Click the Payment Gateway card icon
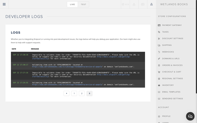197x123 pixels. pos(159,25)
